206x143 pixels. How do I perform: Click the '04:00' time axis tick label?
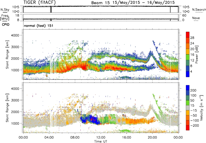(49, 138)
